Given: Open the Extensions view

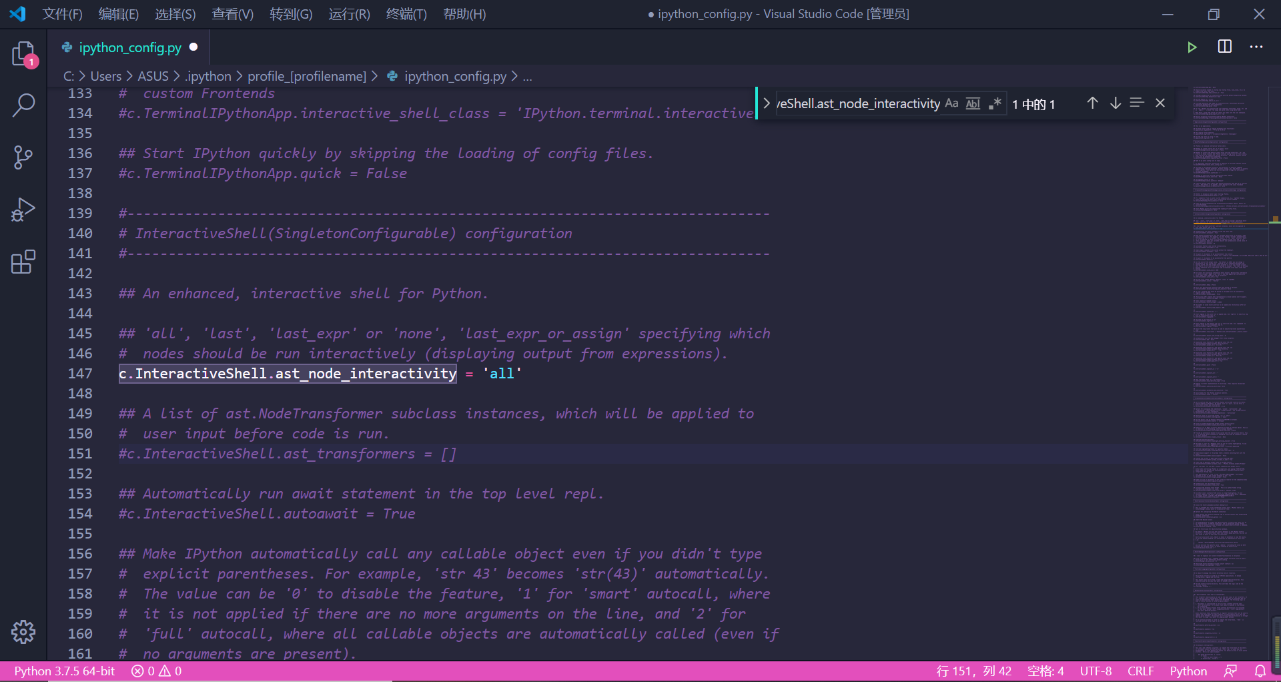Looking at the screenshot, I should (24, 262).
